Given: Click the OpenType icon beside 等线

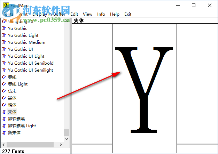Looking at the screenshot, I should [x=4, y=77].
